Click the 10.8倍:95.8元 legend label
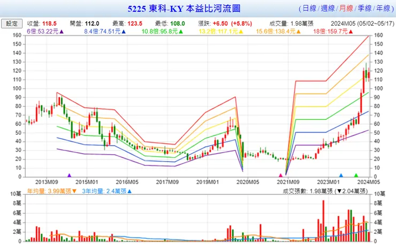 click(x=159, y=32)
